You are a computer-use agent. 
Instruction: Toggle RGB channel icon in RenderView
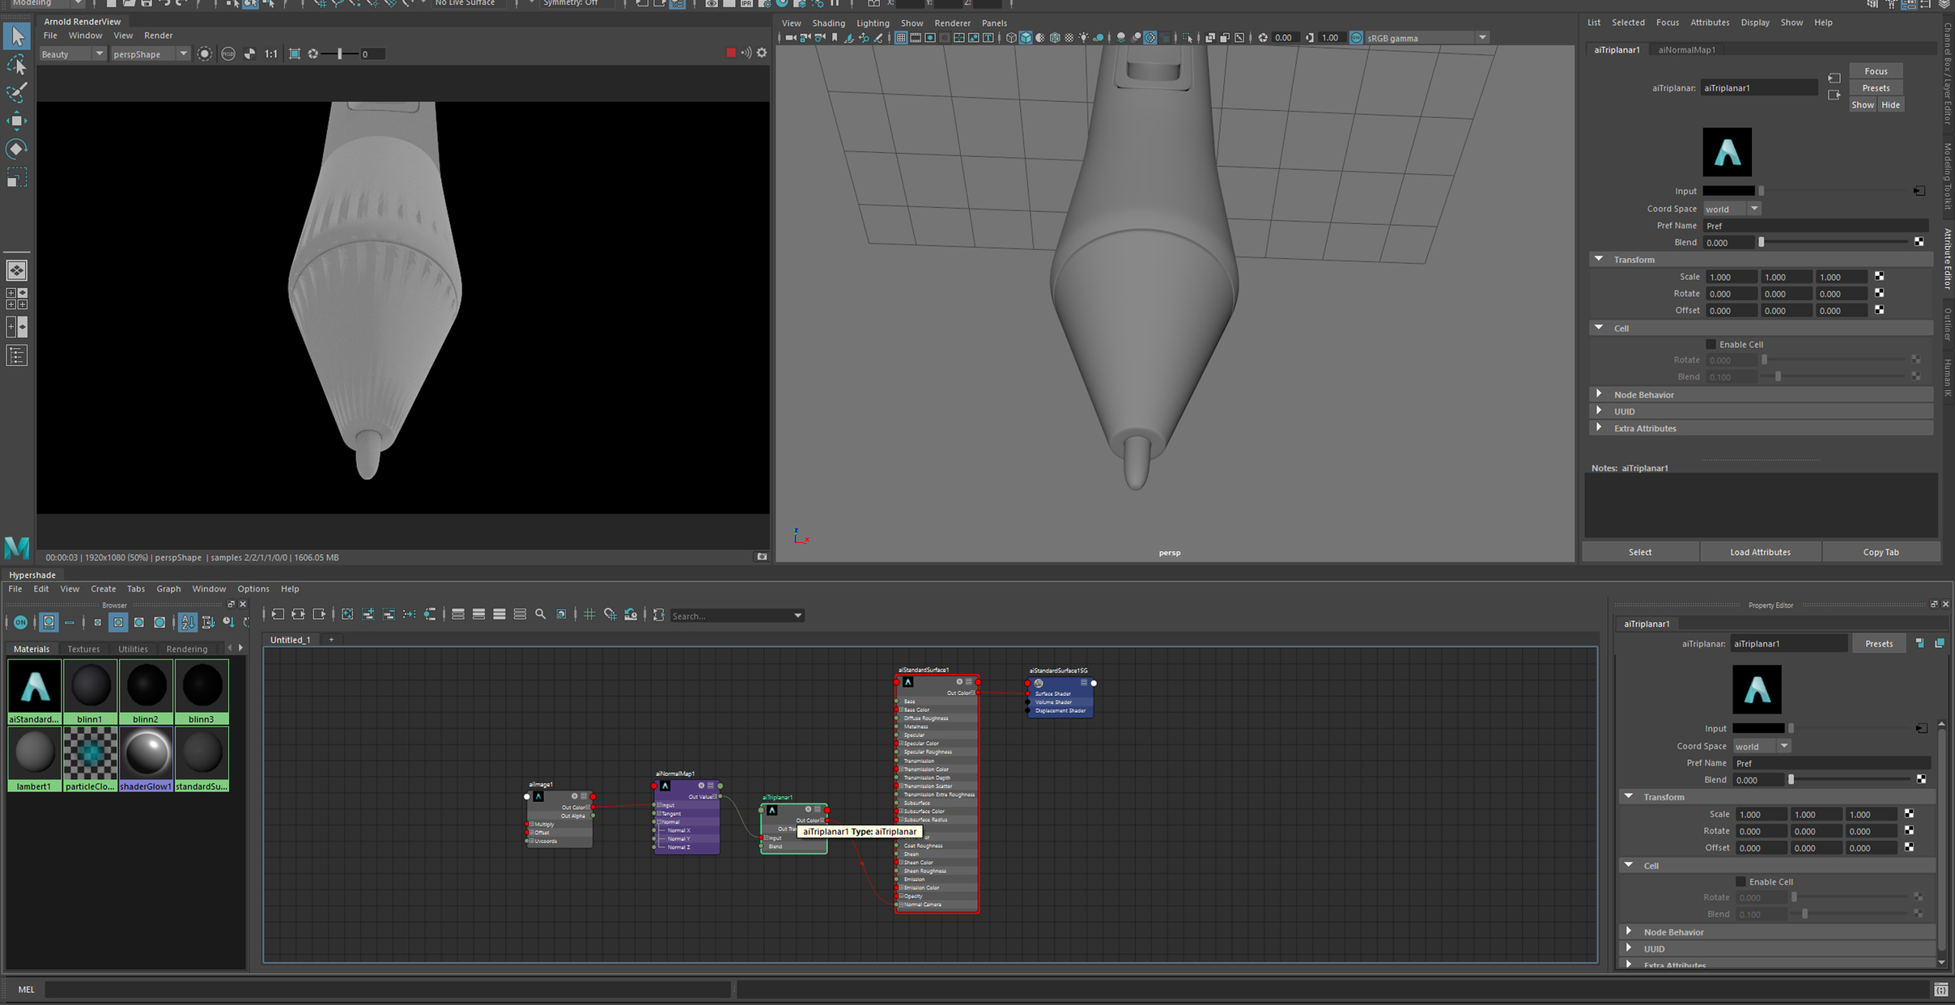[228, 54]
